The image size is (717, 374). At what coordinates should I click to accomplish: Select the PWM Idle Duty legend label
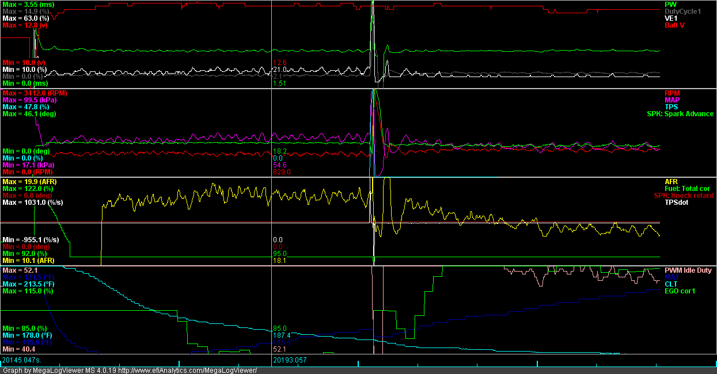point(689,269)
